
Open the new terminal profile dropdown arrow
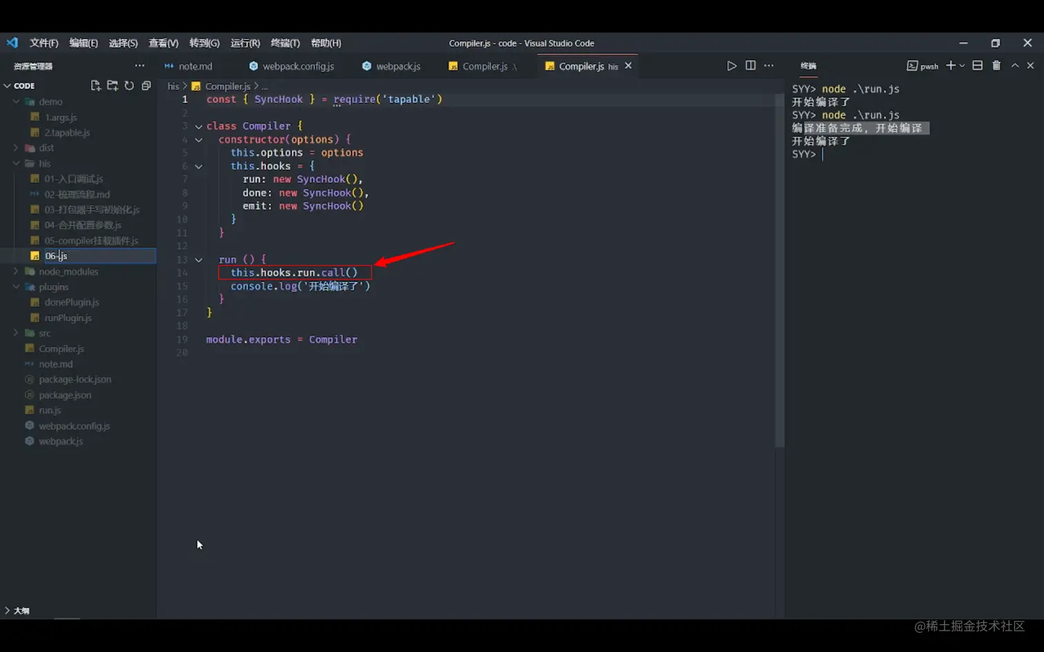coord(962,66)
